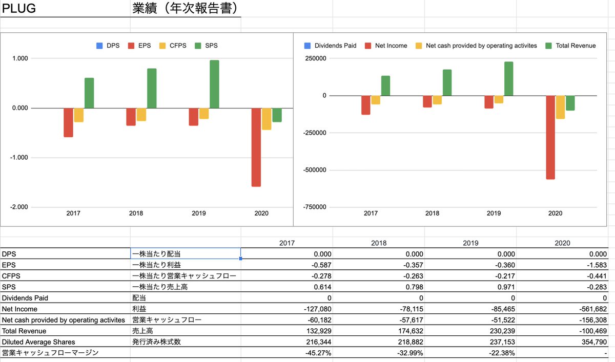The image size is (615, 362).
Task: Click the green Total Revenue legend swatch
Action: (x=549, y=46)
